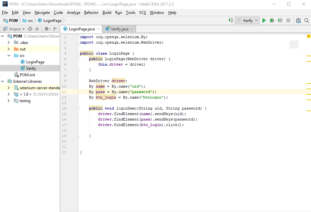This screenshot has width=311, height=212.
Task: Collapse the loginDemo method fold marker
Action: point(77,108)
